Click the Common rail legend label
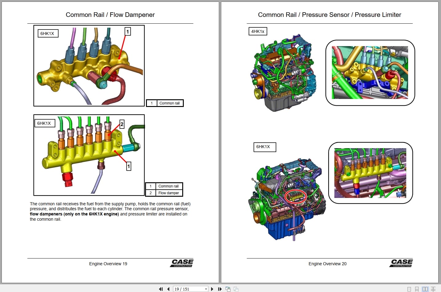The image size is (441, 292). tap(169, 103)
